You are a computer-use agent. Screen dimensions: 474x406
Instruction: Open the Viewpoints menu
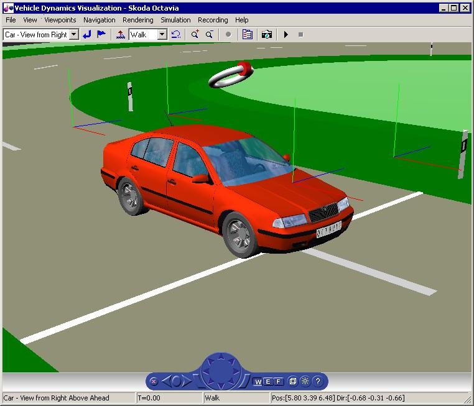click(60, 20)
